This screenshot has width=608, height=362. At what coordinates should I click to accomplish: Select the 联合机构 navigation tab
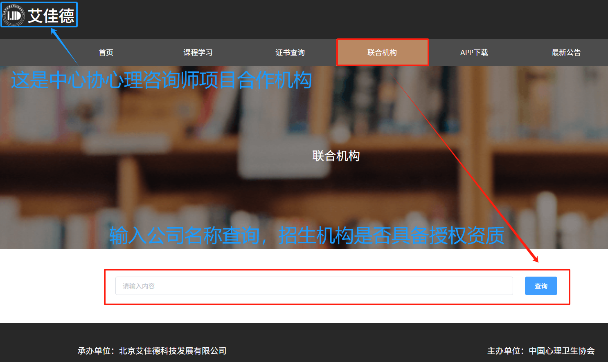382,52
